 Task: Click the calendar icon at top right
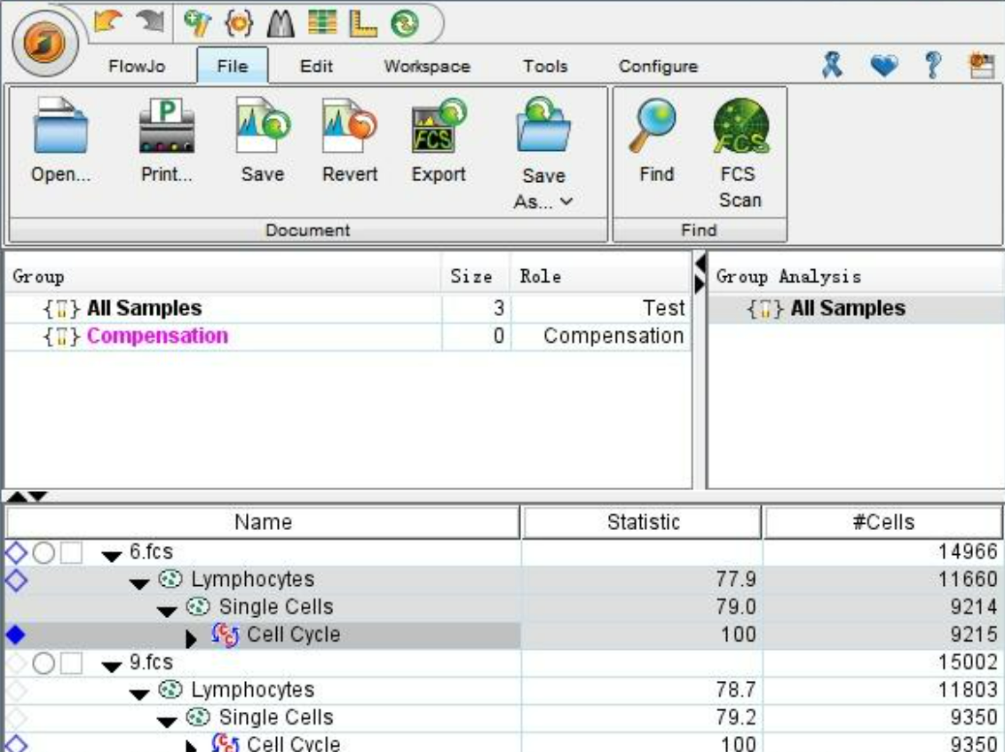pyautogui.click(x=981, y=66)
